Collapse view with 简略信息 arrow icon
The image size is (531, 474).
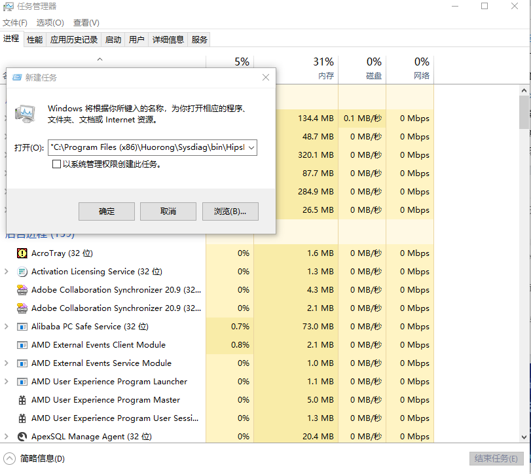pyautogui.click(x=9, y=459)
